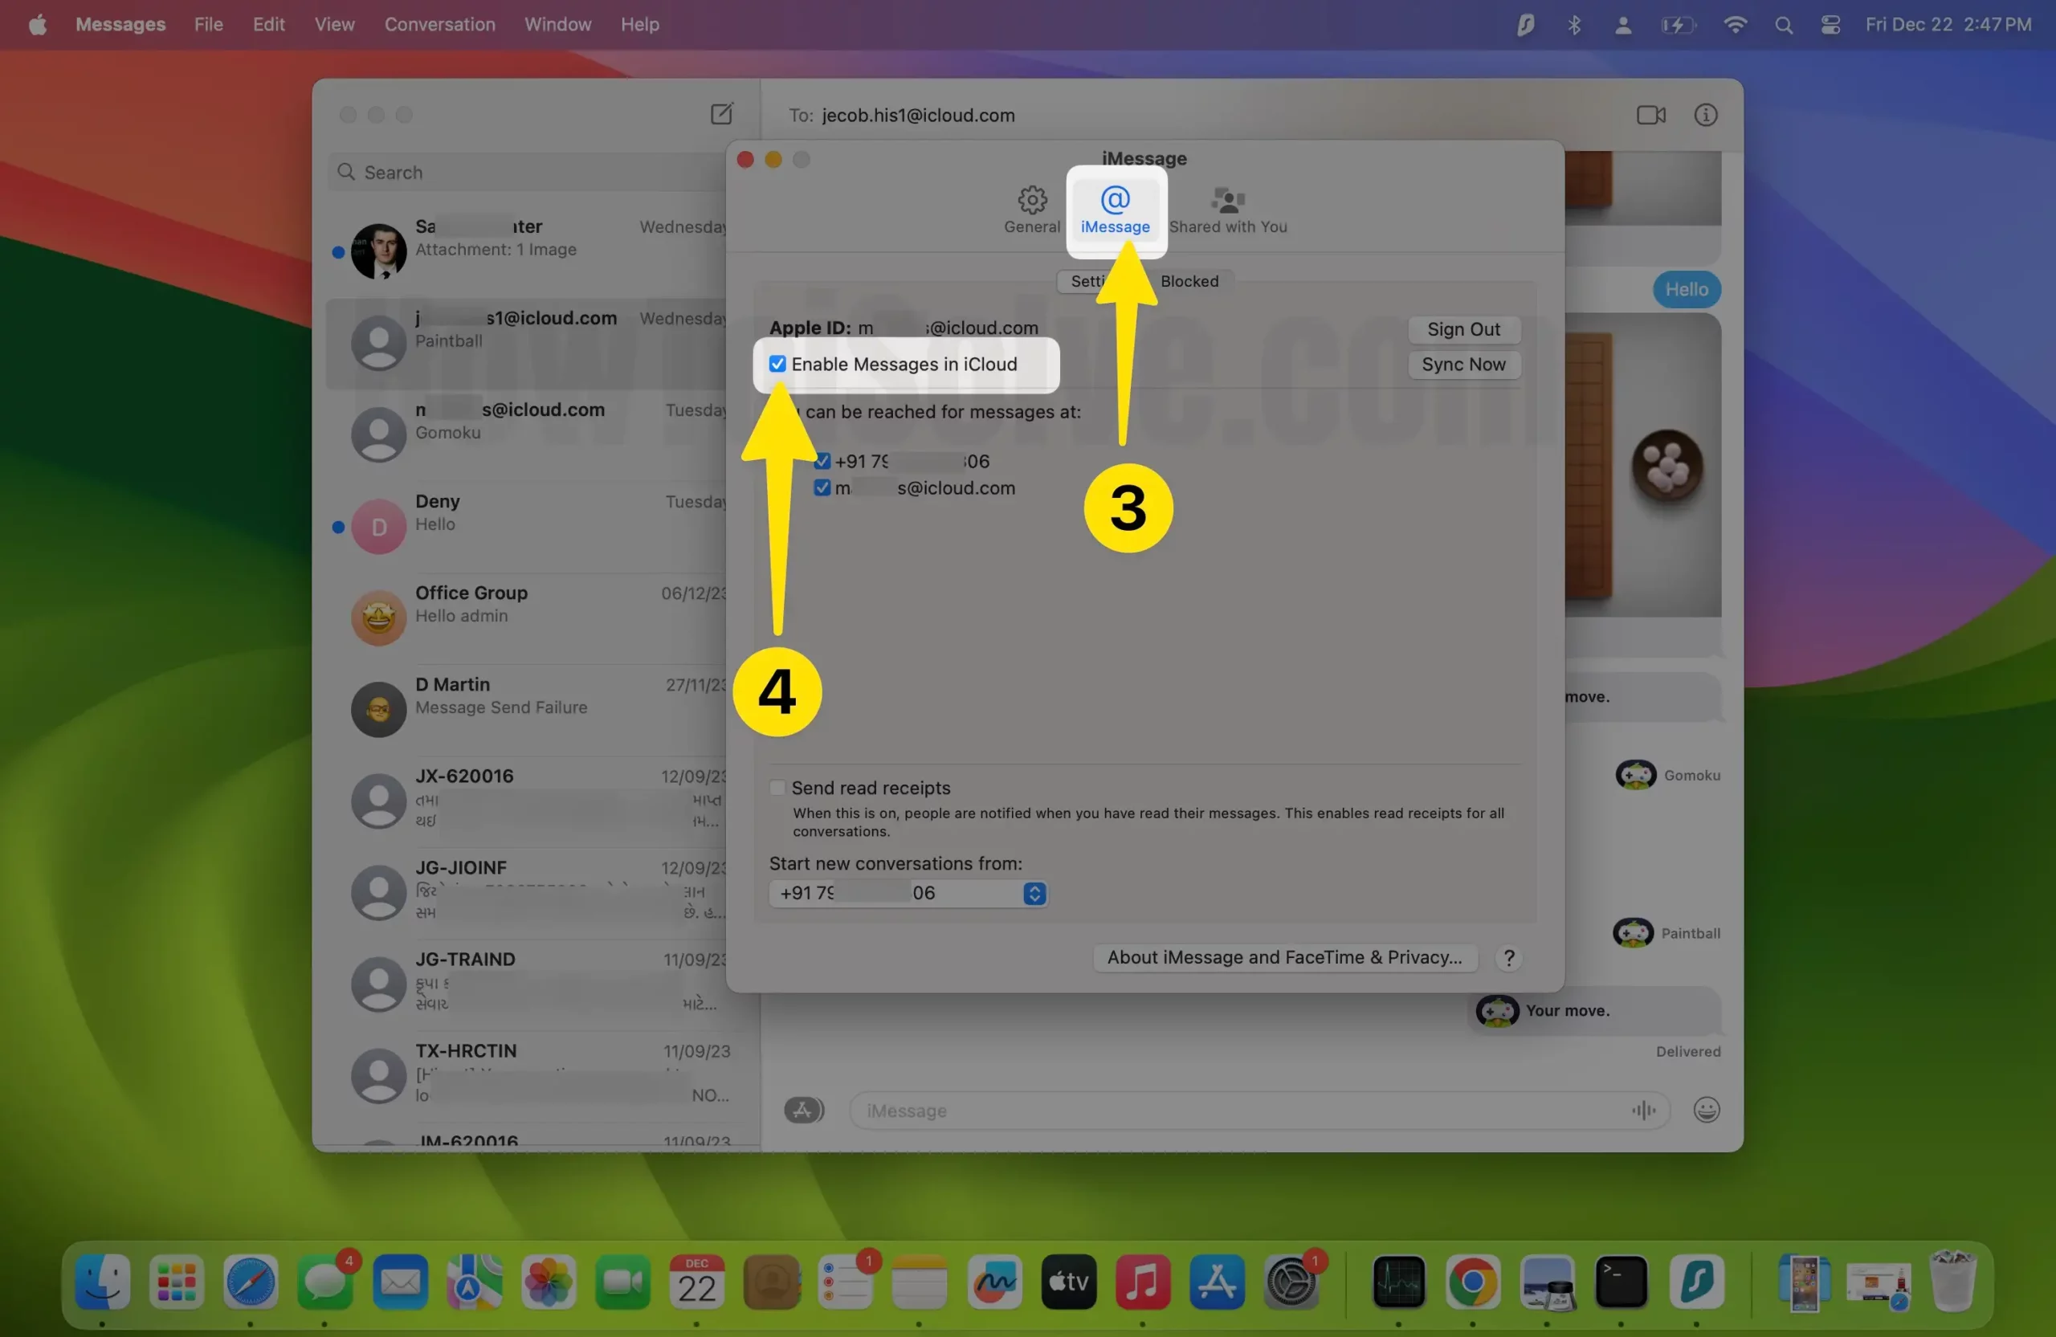Click the compose new message icon
The width and height of the screenshot is (2056, 1337).
721,114
